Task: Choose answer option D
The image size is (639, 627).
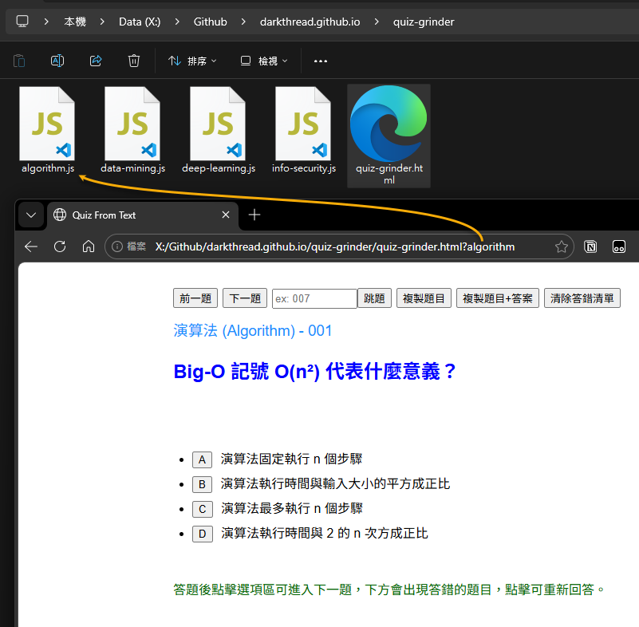Action: (203, 534)
